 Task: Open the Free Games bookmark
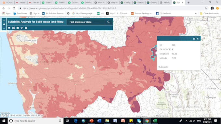pyautogui.click(x=20, y=13)
